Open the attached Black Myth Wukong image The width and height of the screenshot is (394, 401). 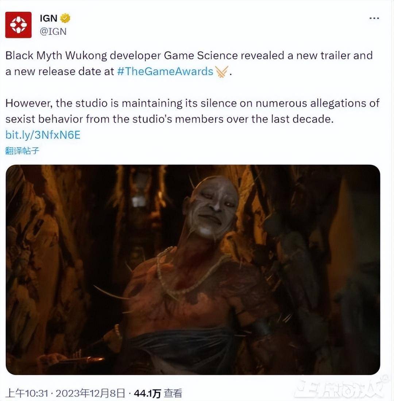(193, 270)
